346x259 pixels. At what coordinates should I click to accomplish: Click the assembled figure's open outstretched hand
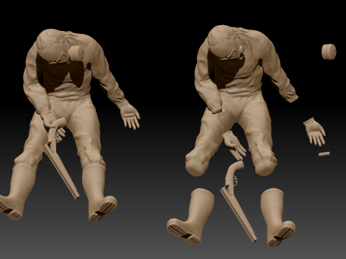click(130, 115)
